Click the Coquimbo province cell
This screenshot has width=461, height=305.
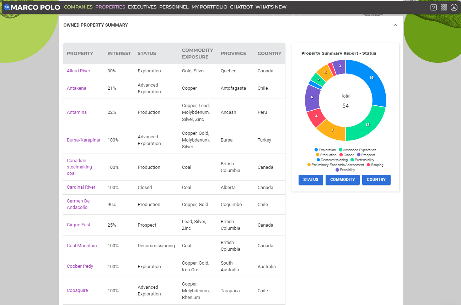pos(231,205)
